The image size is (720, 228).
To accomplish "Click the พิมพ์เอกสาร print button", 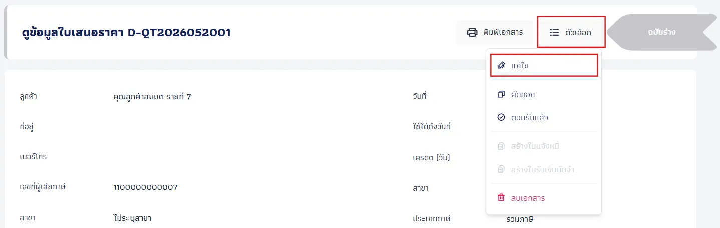I will click(495, 32).
